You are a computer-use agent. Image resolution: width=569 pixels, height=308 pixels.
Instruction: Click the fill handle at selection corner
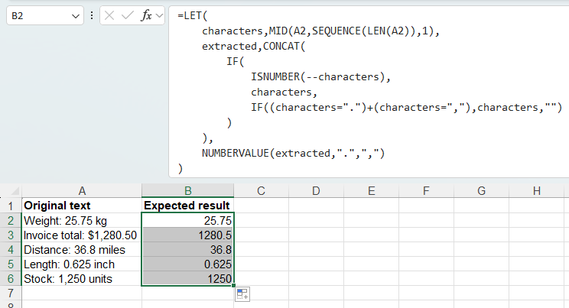tap(234, 286)
